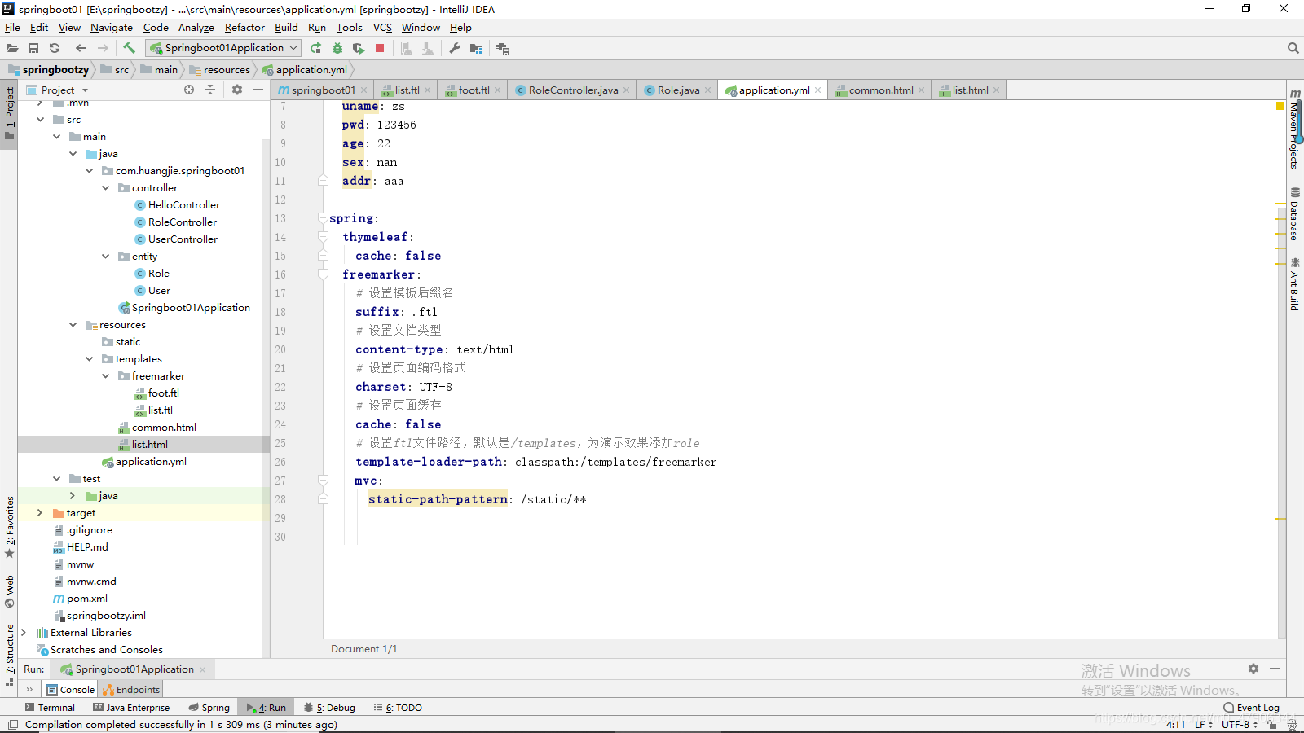The image size is (1304, 733).
Task: Hide the Run tool window
Action: [x=1275, y=669]
